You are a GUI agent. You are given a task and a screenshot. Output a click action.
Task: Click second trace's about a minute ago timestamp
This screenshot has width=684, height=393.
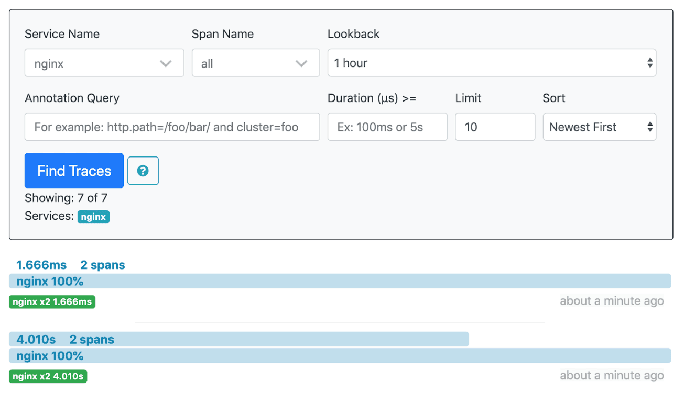click(611, 375)
